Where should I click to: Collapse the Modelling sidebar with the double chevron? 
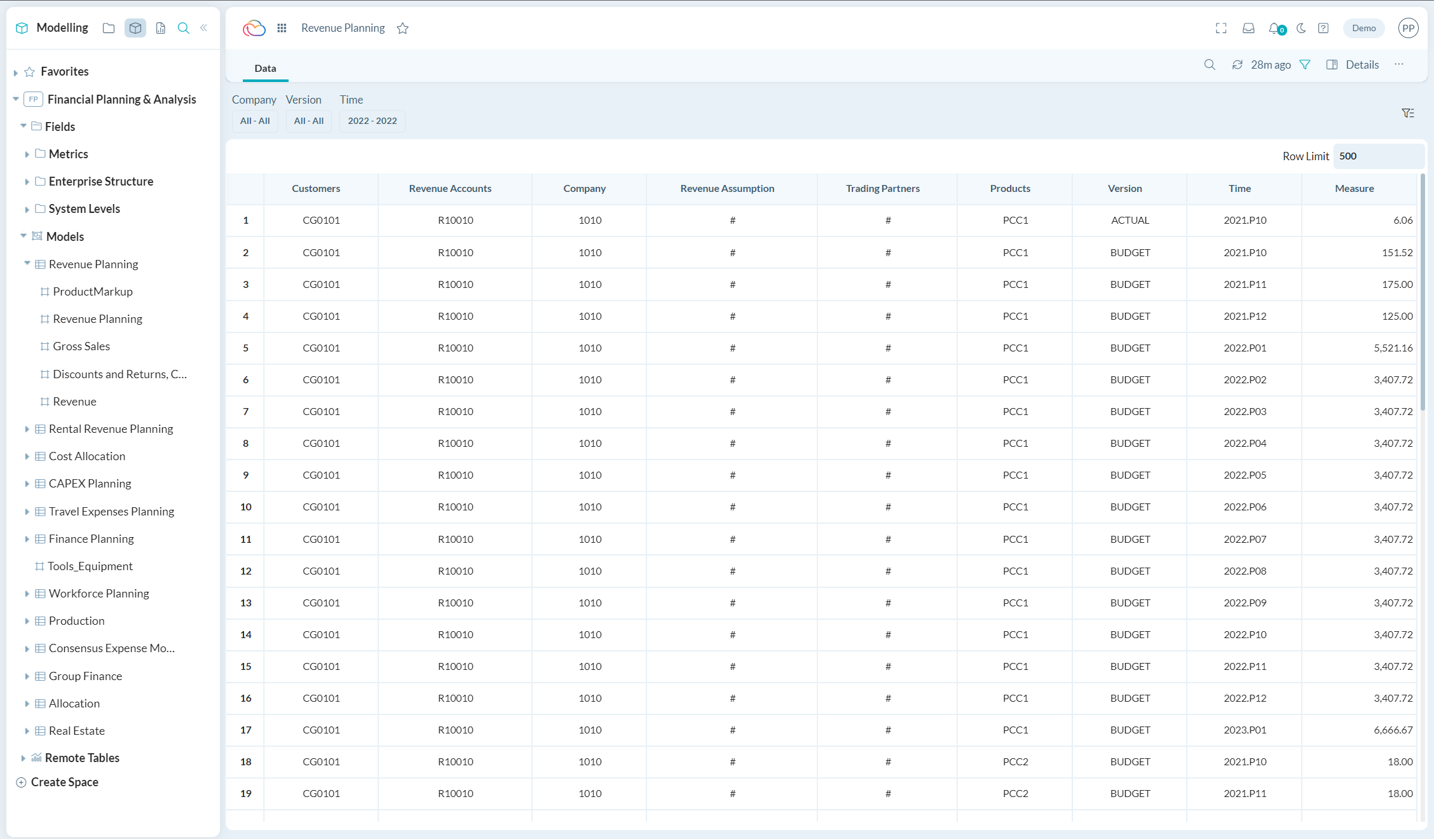pos(203,28)
